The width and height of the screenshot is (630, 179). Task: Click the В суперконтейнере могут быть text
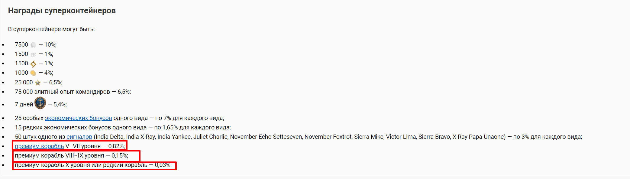(x=51, y=29)
